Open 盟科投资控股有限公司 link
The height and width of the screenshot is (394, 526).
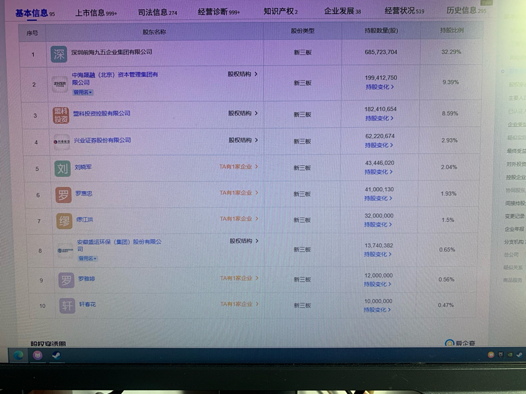pos(102,113)
